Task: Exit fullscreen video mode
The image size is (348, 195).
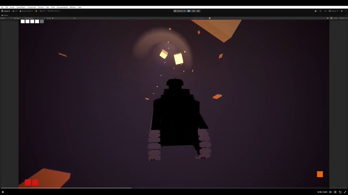Action: click(x=345, y=192)
